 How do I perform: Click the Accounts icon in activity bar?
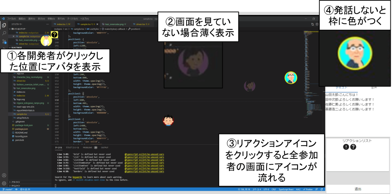[x=4, y=176]
